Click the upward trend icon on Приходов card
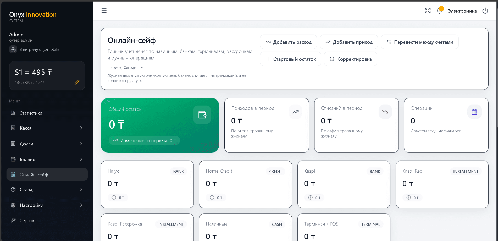 pos(295,112)
